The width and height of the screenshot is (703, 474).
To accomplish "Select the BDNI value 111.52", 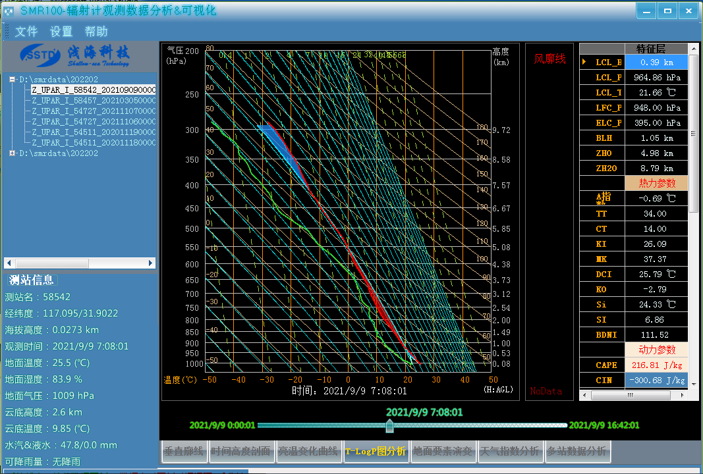I will coord(656,334).
